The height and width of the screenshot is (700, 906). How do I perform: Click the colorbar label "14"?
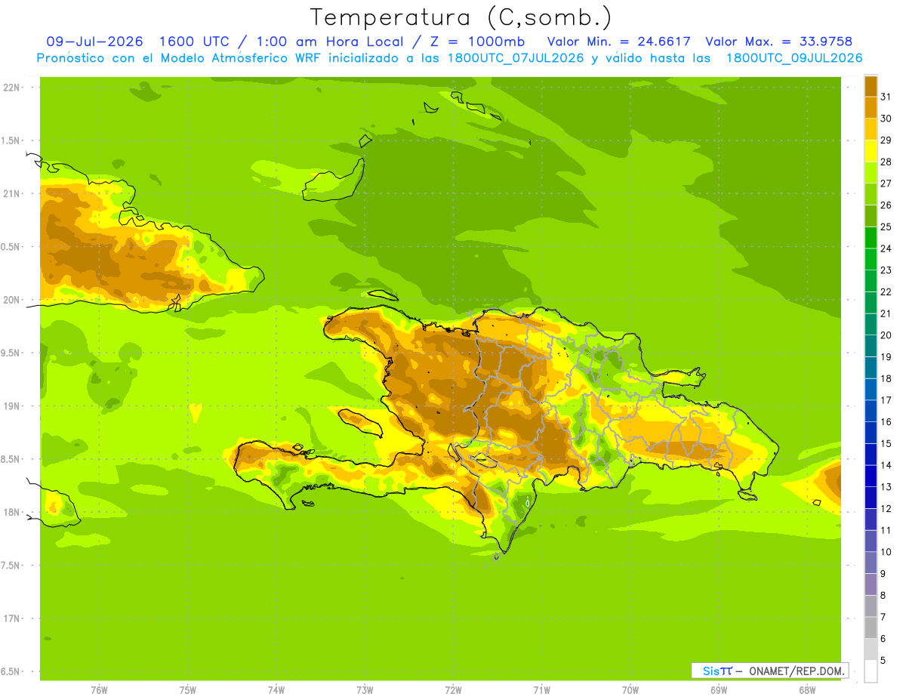click(886, 465)
